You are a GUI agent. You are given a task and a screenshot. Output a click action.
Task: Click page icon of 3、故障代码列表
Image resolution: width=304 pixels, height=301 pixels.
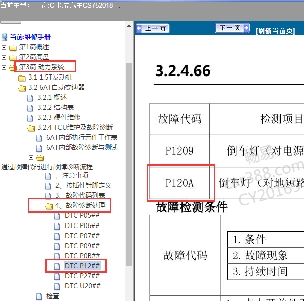click(48, 195)
